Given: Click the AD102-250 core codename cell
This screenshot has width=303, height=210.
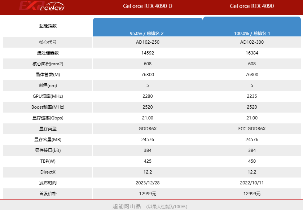Looking at the screenshot, I should pyautogui.click(x=148, y=42).
